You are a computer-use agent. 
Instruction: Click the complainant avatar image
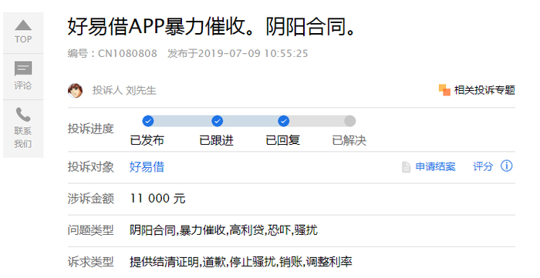tap(75, 90)
